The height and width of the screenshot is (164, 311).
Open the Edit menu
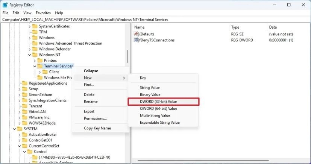(16, 13)
